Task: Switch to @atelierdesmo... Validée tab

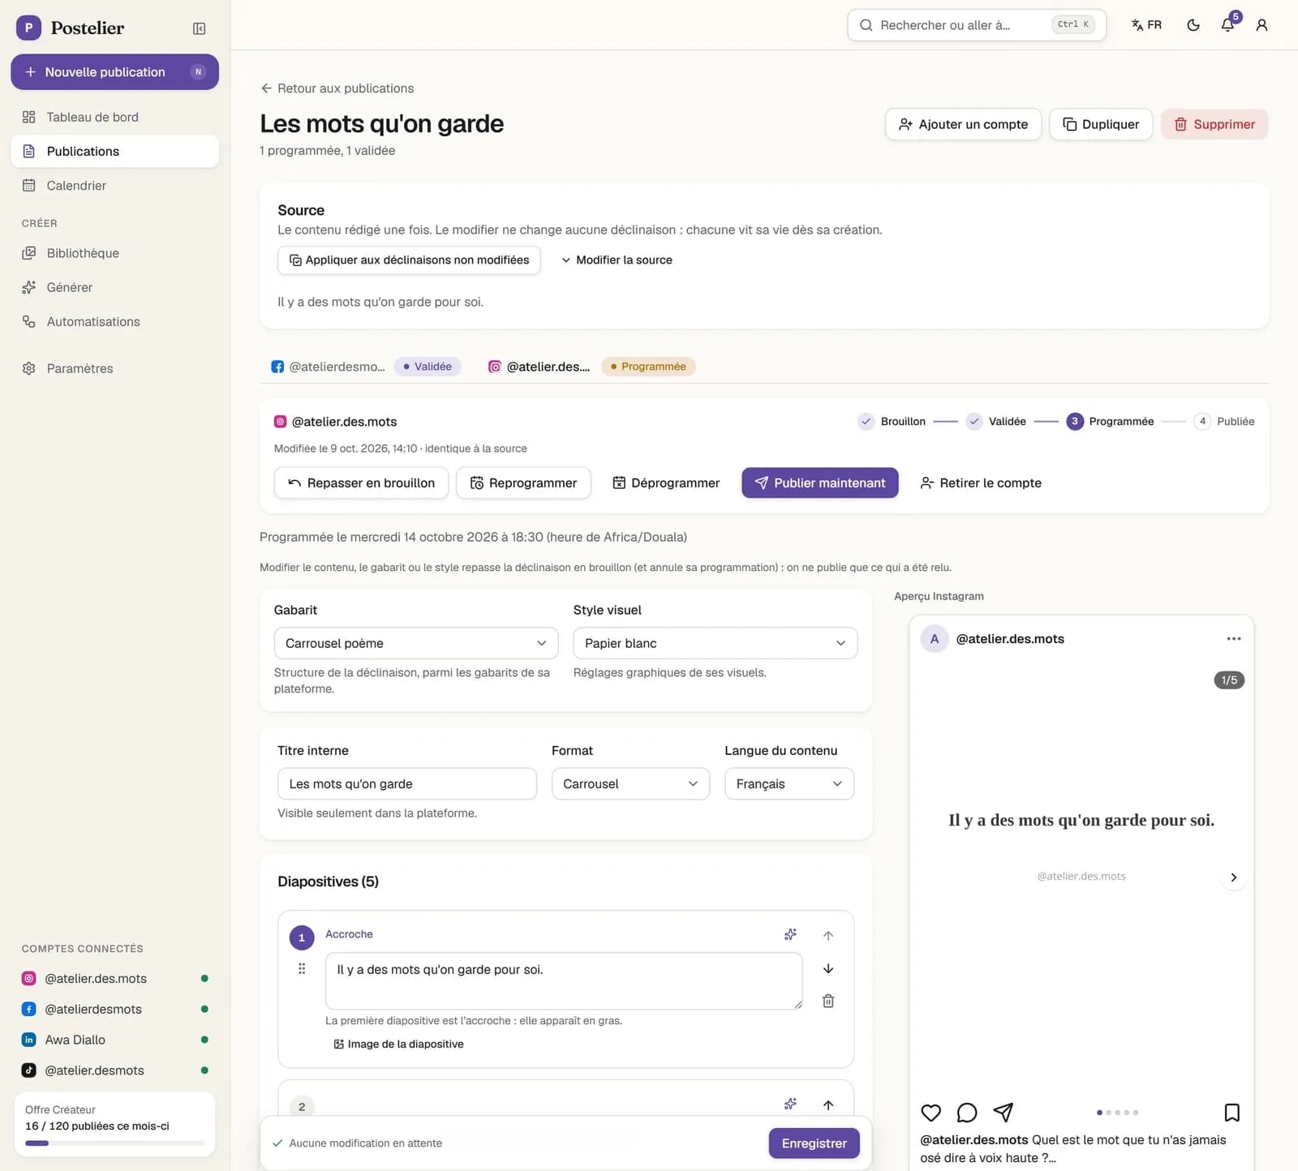Action: (366, 367)
